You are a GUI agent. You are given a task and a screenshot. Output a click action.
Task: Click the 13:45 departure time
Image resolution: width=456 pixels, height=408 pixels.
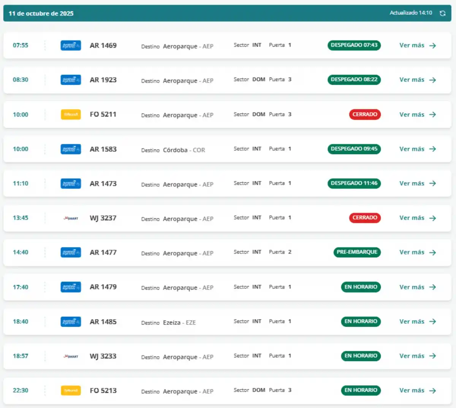(x=21, y=218)
